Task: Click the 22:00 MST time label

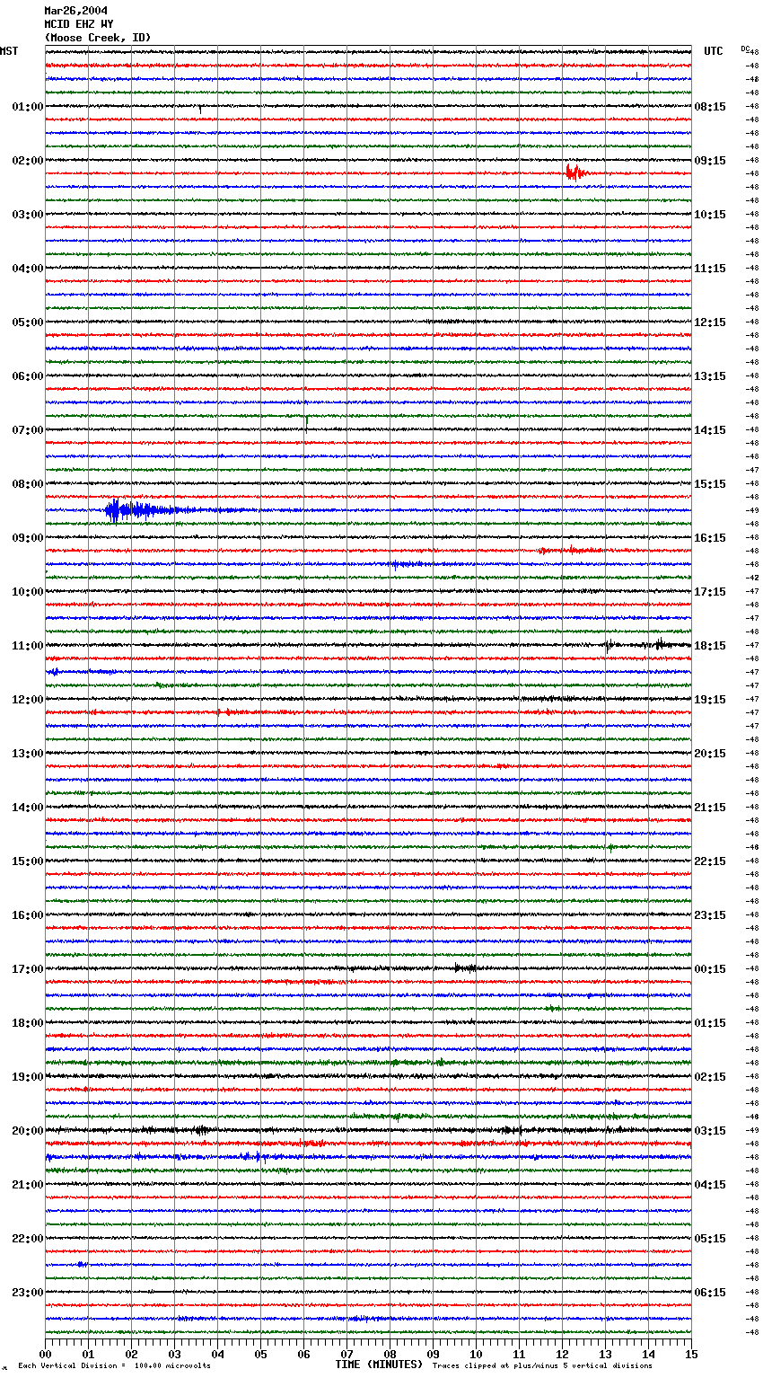Action: click(28, 1239)
